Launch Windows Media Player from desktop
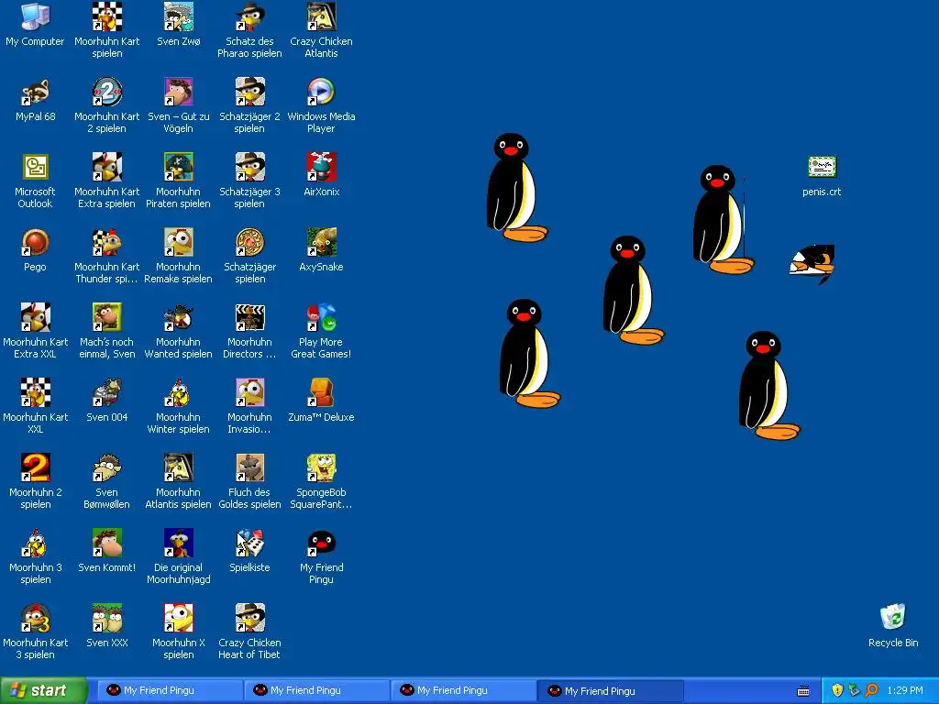 pyautogui.click(x=322, y=93)
